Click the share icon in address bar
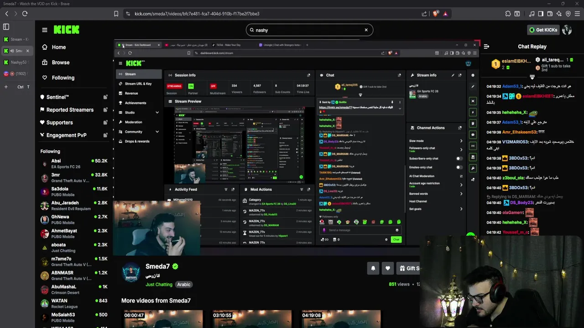This screenshot has height=328, width=584. point(424,14)
